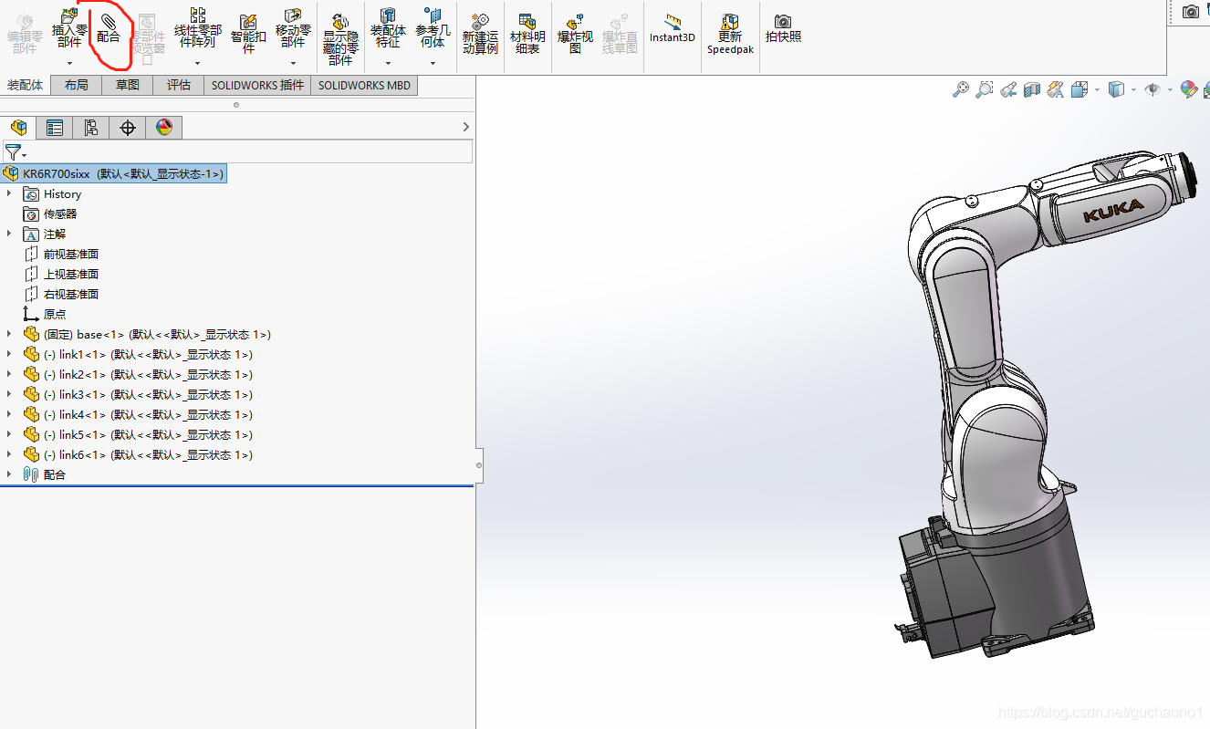Open dropdown arrow under 装配体特征
Viewport: 1210px width, 729px height.
[388, 64]
